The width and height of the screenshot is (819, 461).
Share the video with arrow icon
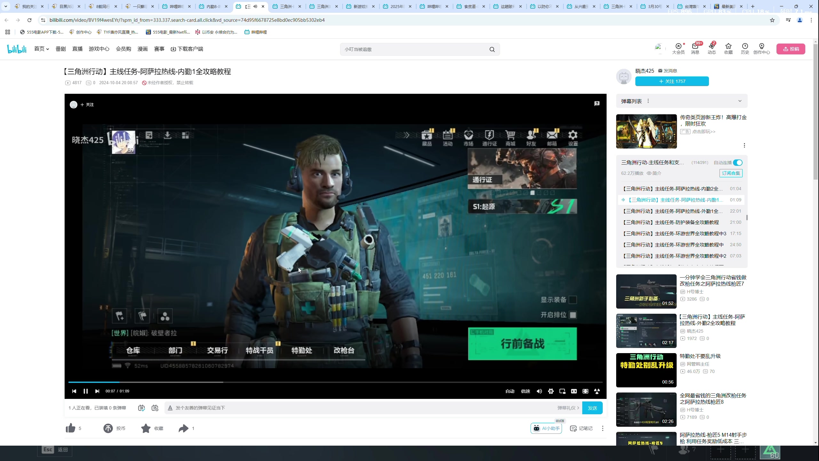coord(184,428)
